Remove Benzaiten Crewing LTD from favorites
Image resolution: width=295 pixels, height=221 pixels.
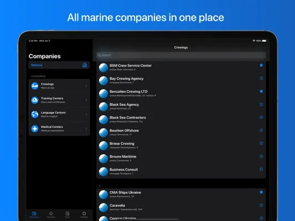261,91
